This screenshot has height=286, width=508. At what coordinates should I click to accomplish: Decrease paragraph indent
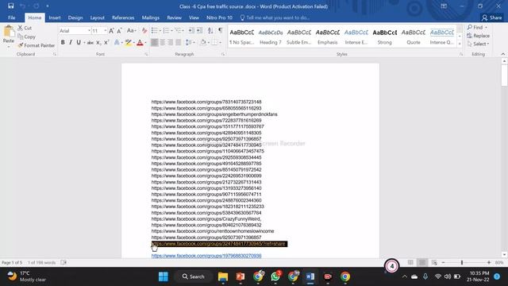(x=191, y=30)
